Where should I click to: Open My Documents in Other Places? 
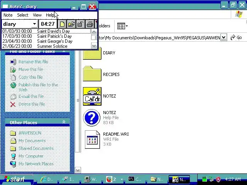32,141
